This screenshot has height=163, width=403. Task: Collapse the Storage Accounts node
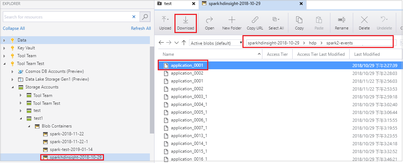pos(12,87)
